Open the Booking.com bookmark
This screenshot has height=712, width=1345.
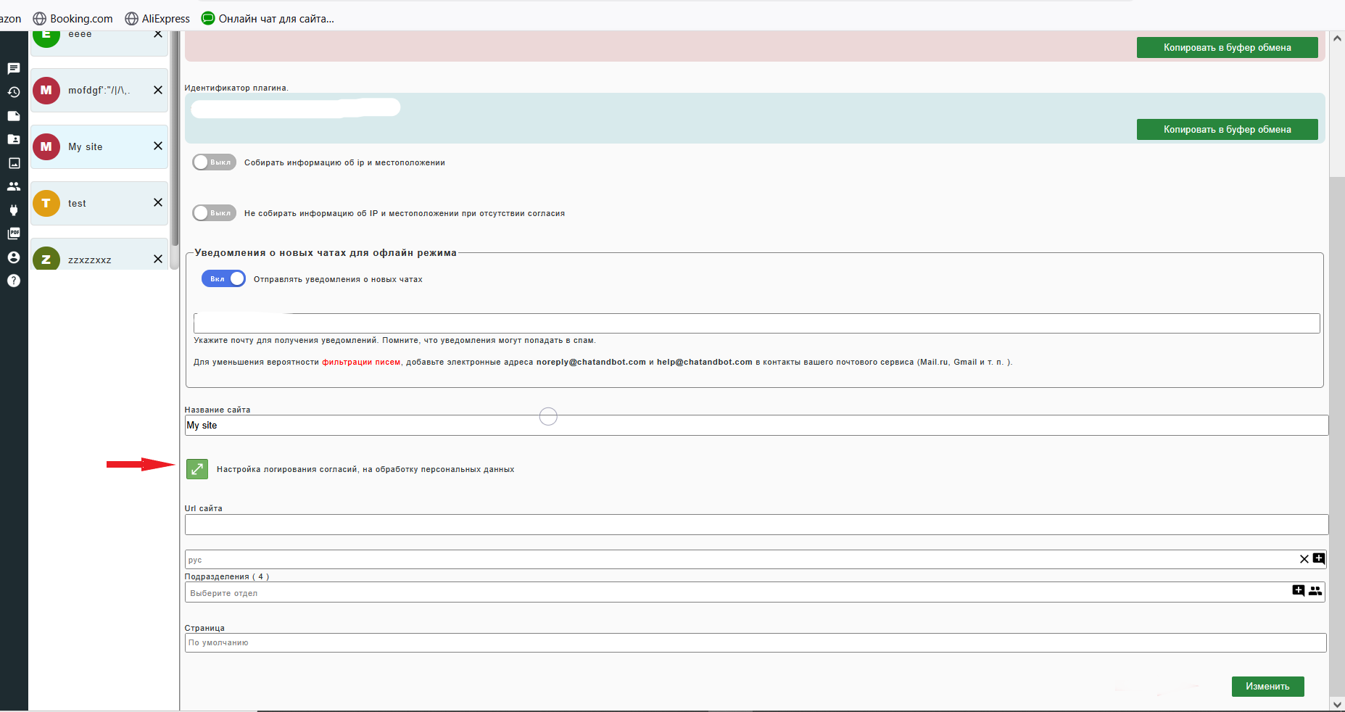click(73, 19)
